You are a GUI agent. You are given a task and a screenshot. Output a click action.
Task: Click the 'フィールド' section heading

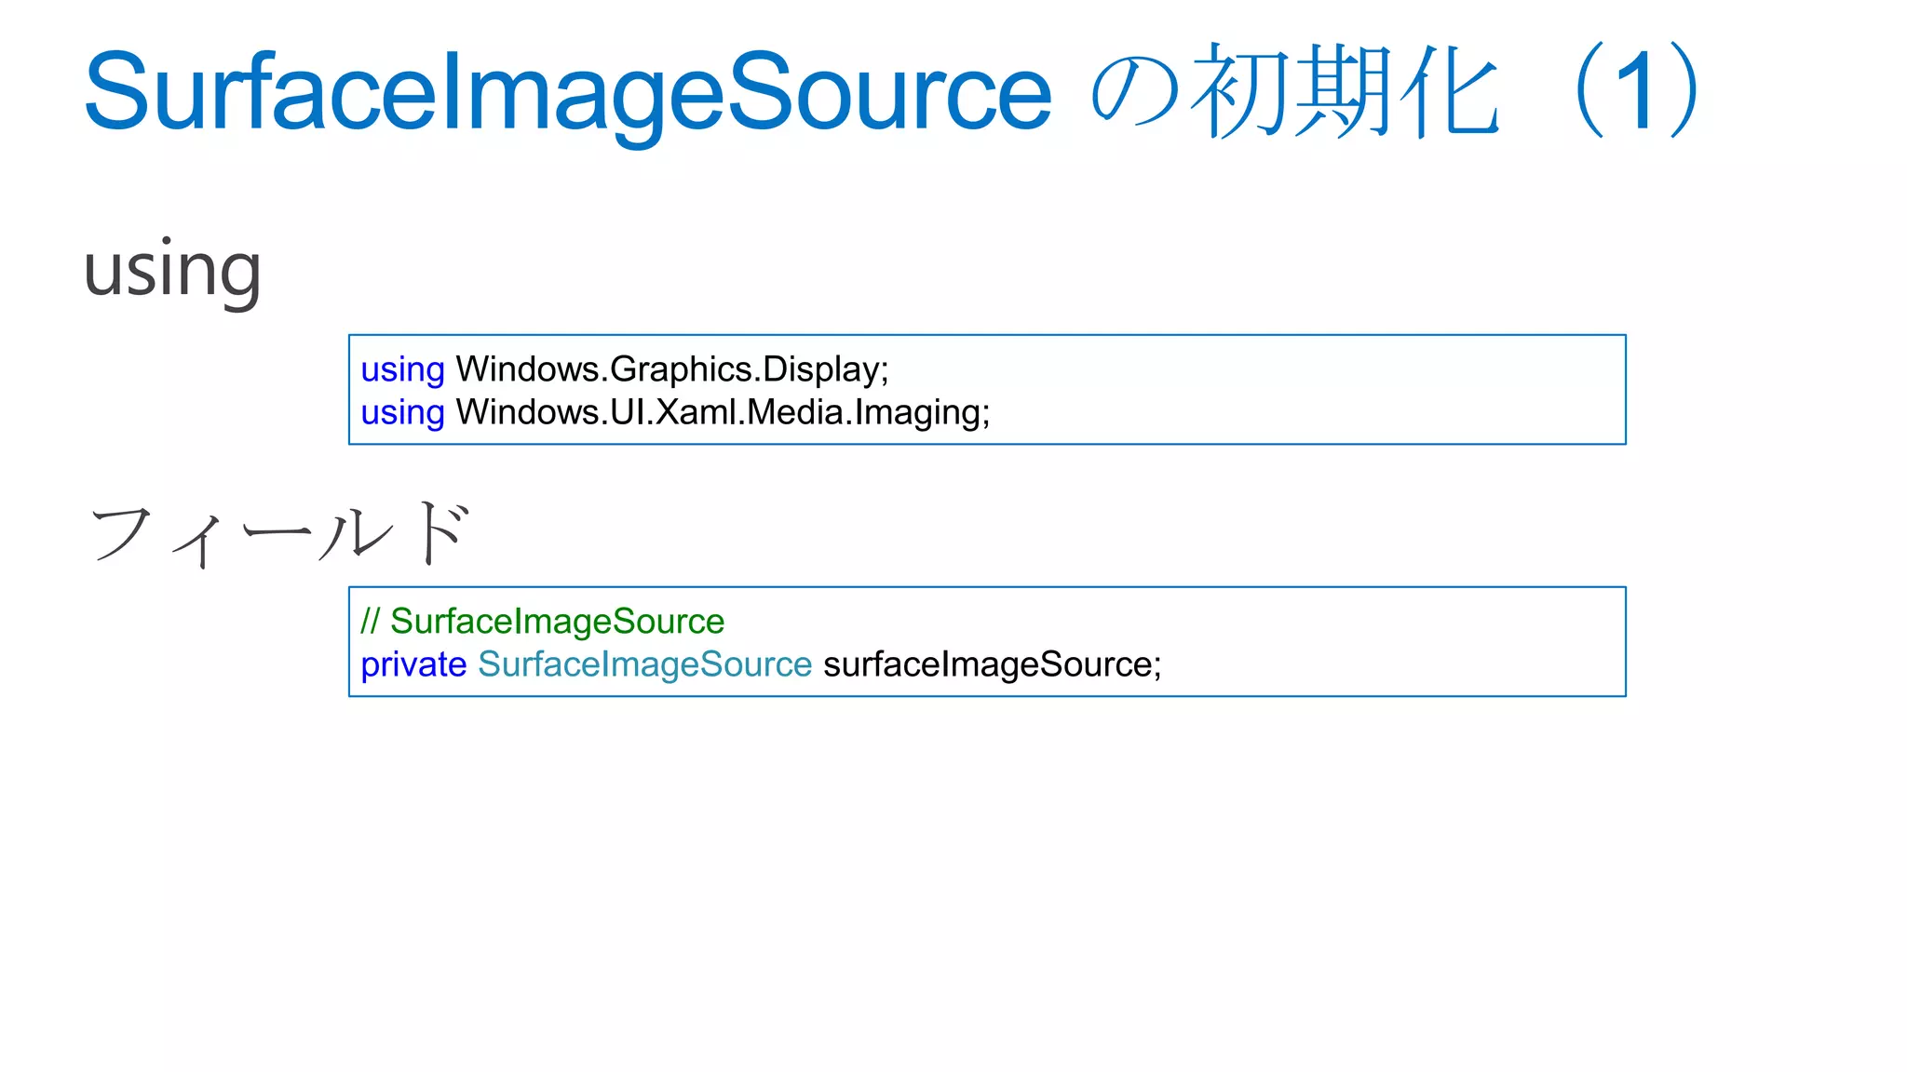tap(279, 534)
